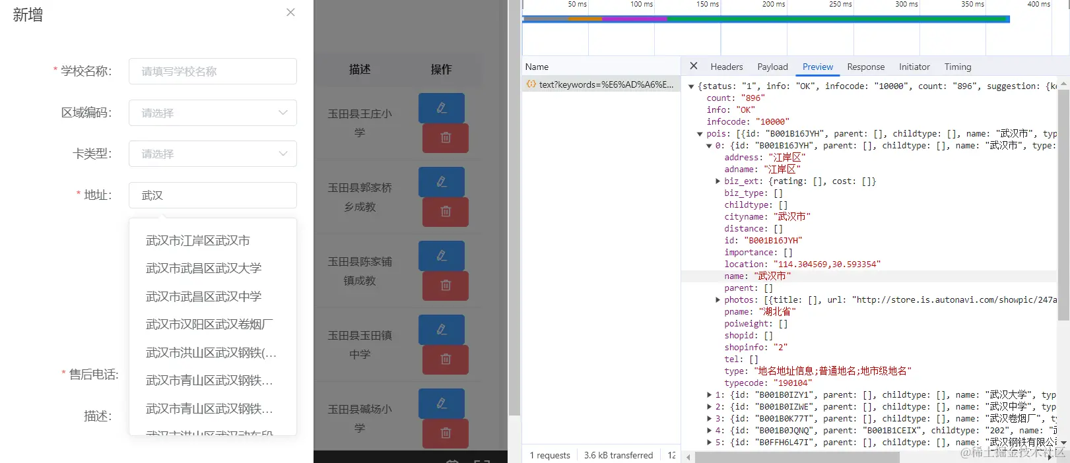This screenshot has height=463, width=1070.
Task: Collapse the root JSON object with status field
Action: coord(691,86)
